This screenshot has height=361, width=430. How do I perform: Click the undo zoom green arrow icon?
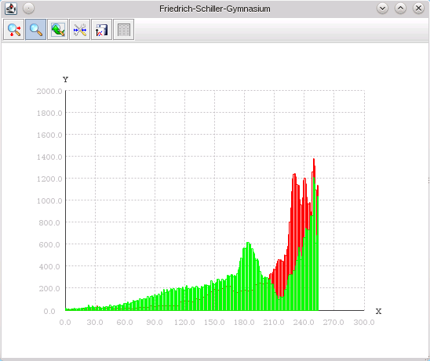click(x=57, y=30)
